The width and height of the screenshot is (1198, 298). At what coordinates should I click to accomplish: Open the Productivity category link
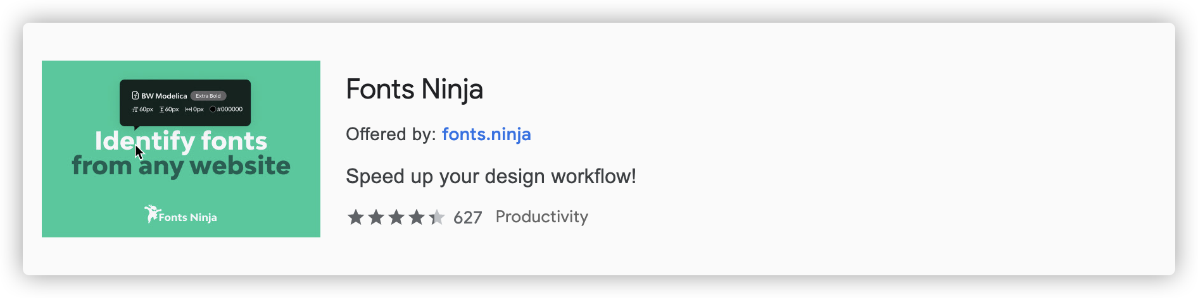541,217
